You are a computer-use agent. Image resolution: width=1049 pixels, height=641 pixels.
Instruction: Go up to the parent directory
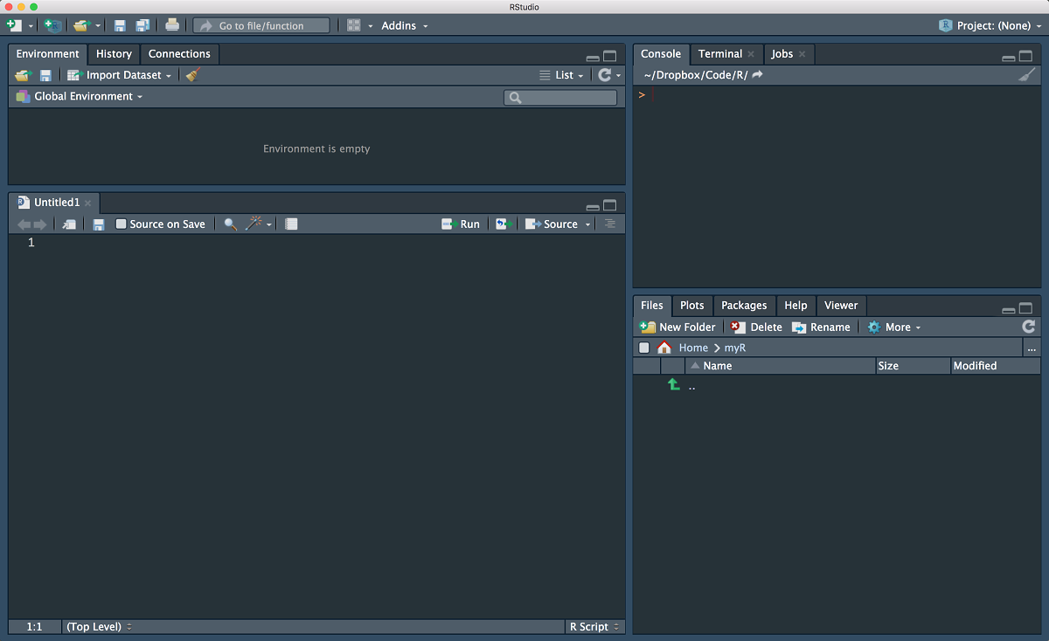point(674,385)
